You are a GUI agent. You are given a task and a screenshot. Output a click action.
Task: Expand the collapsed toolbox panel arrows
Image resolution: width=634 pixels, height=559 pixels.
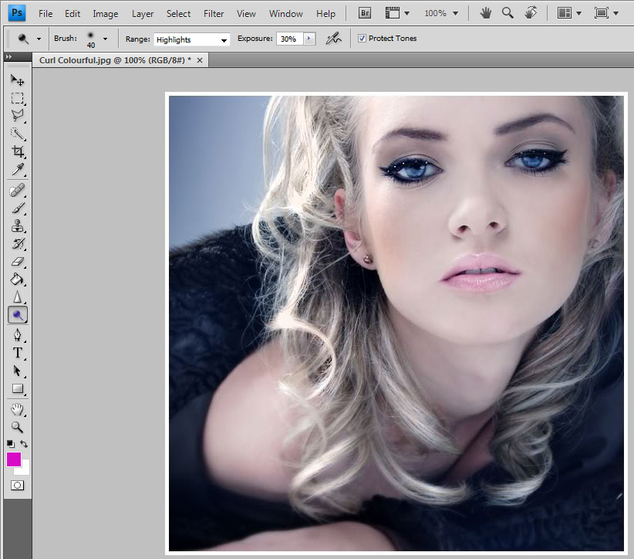point(8,56)
